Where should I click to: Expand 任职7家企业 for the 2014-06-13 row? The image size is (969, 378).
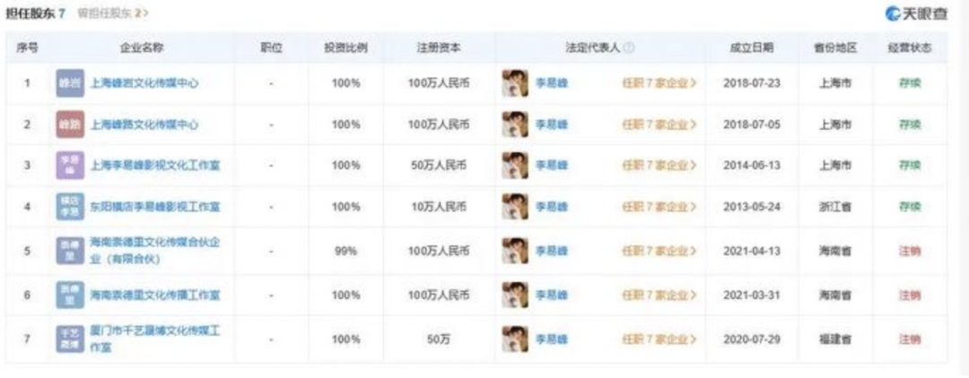click(659, 166)
